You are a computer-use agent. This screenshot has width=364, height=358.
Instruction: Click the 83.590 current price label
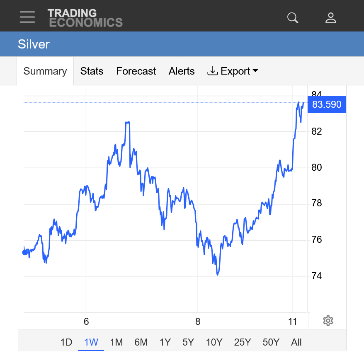[327, 104]
